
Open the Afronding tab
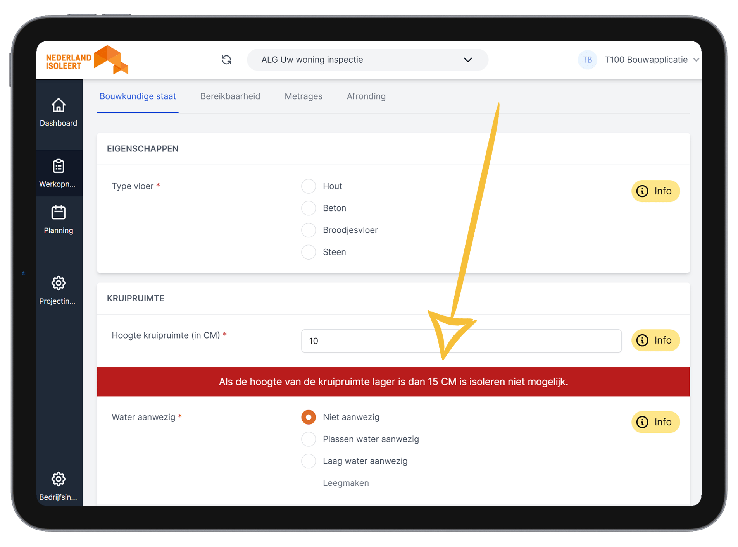pos(366,96)
